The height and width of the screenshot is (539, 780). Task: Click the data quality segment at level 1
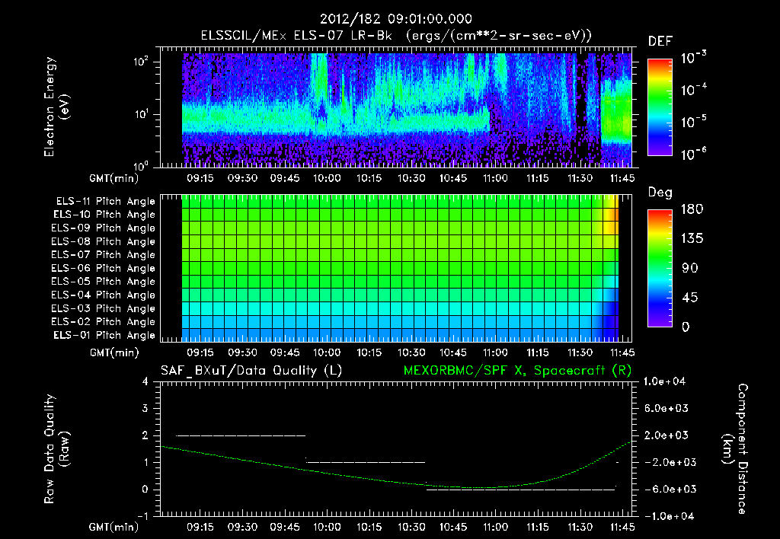click(x=366, y=462)
